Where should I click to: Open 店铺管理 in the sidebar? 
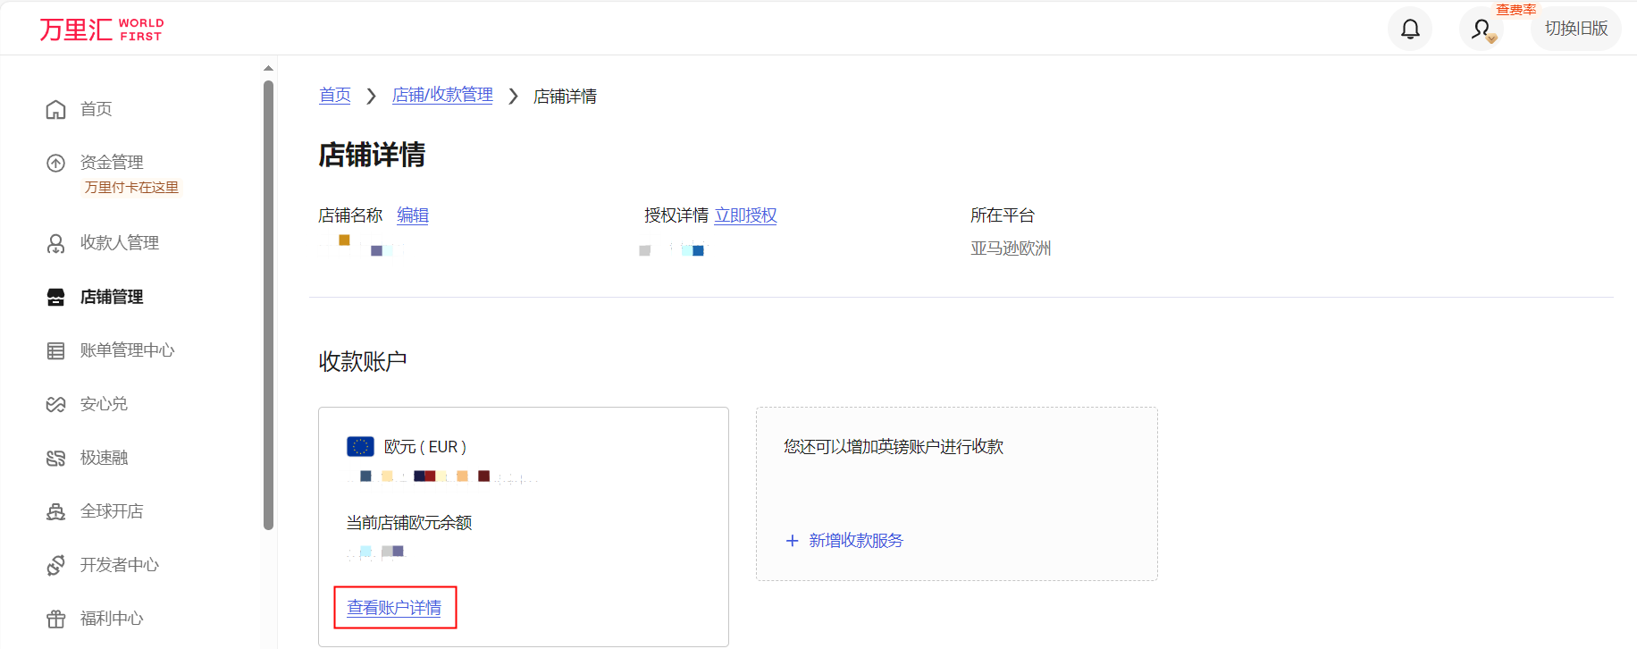(112, 297)
